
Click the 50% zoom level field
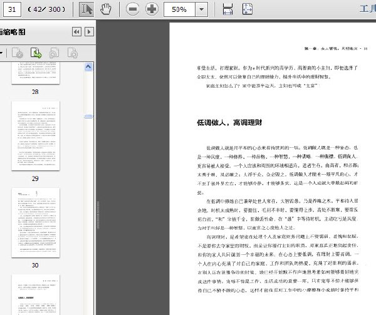pos(179,9)
